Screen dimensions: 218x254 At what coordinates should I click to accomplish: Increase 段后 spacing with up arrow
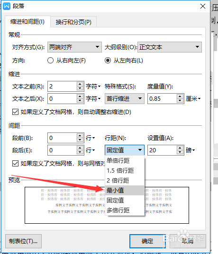[x=80, y=148]
